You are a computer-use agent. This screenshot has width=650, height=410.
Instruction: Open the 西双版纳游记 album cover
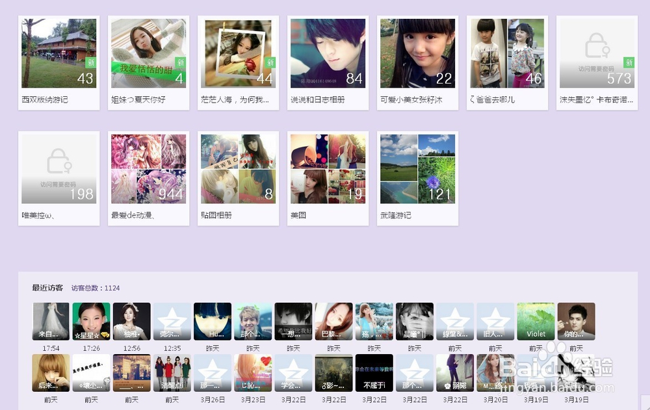59,53
